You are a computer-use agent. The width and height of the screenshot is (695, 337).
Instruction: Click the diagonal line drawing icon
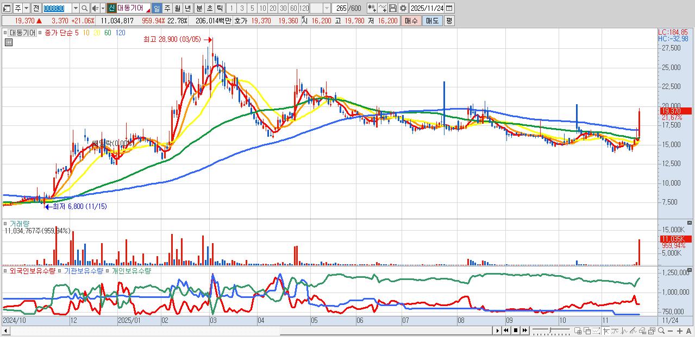click(x=633, y=331)
